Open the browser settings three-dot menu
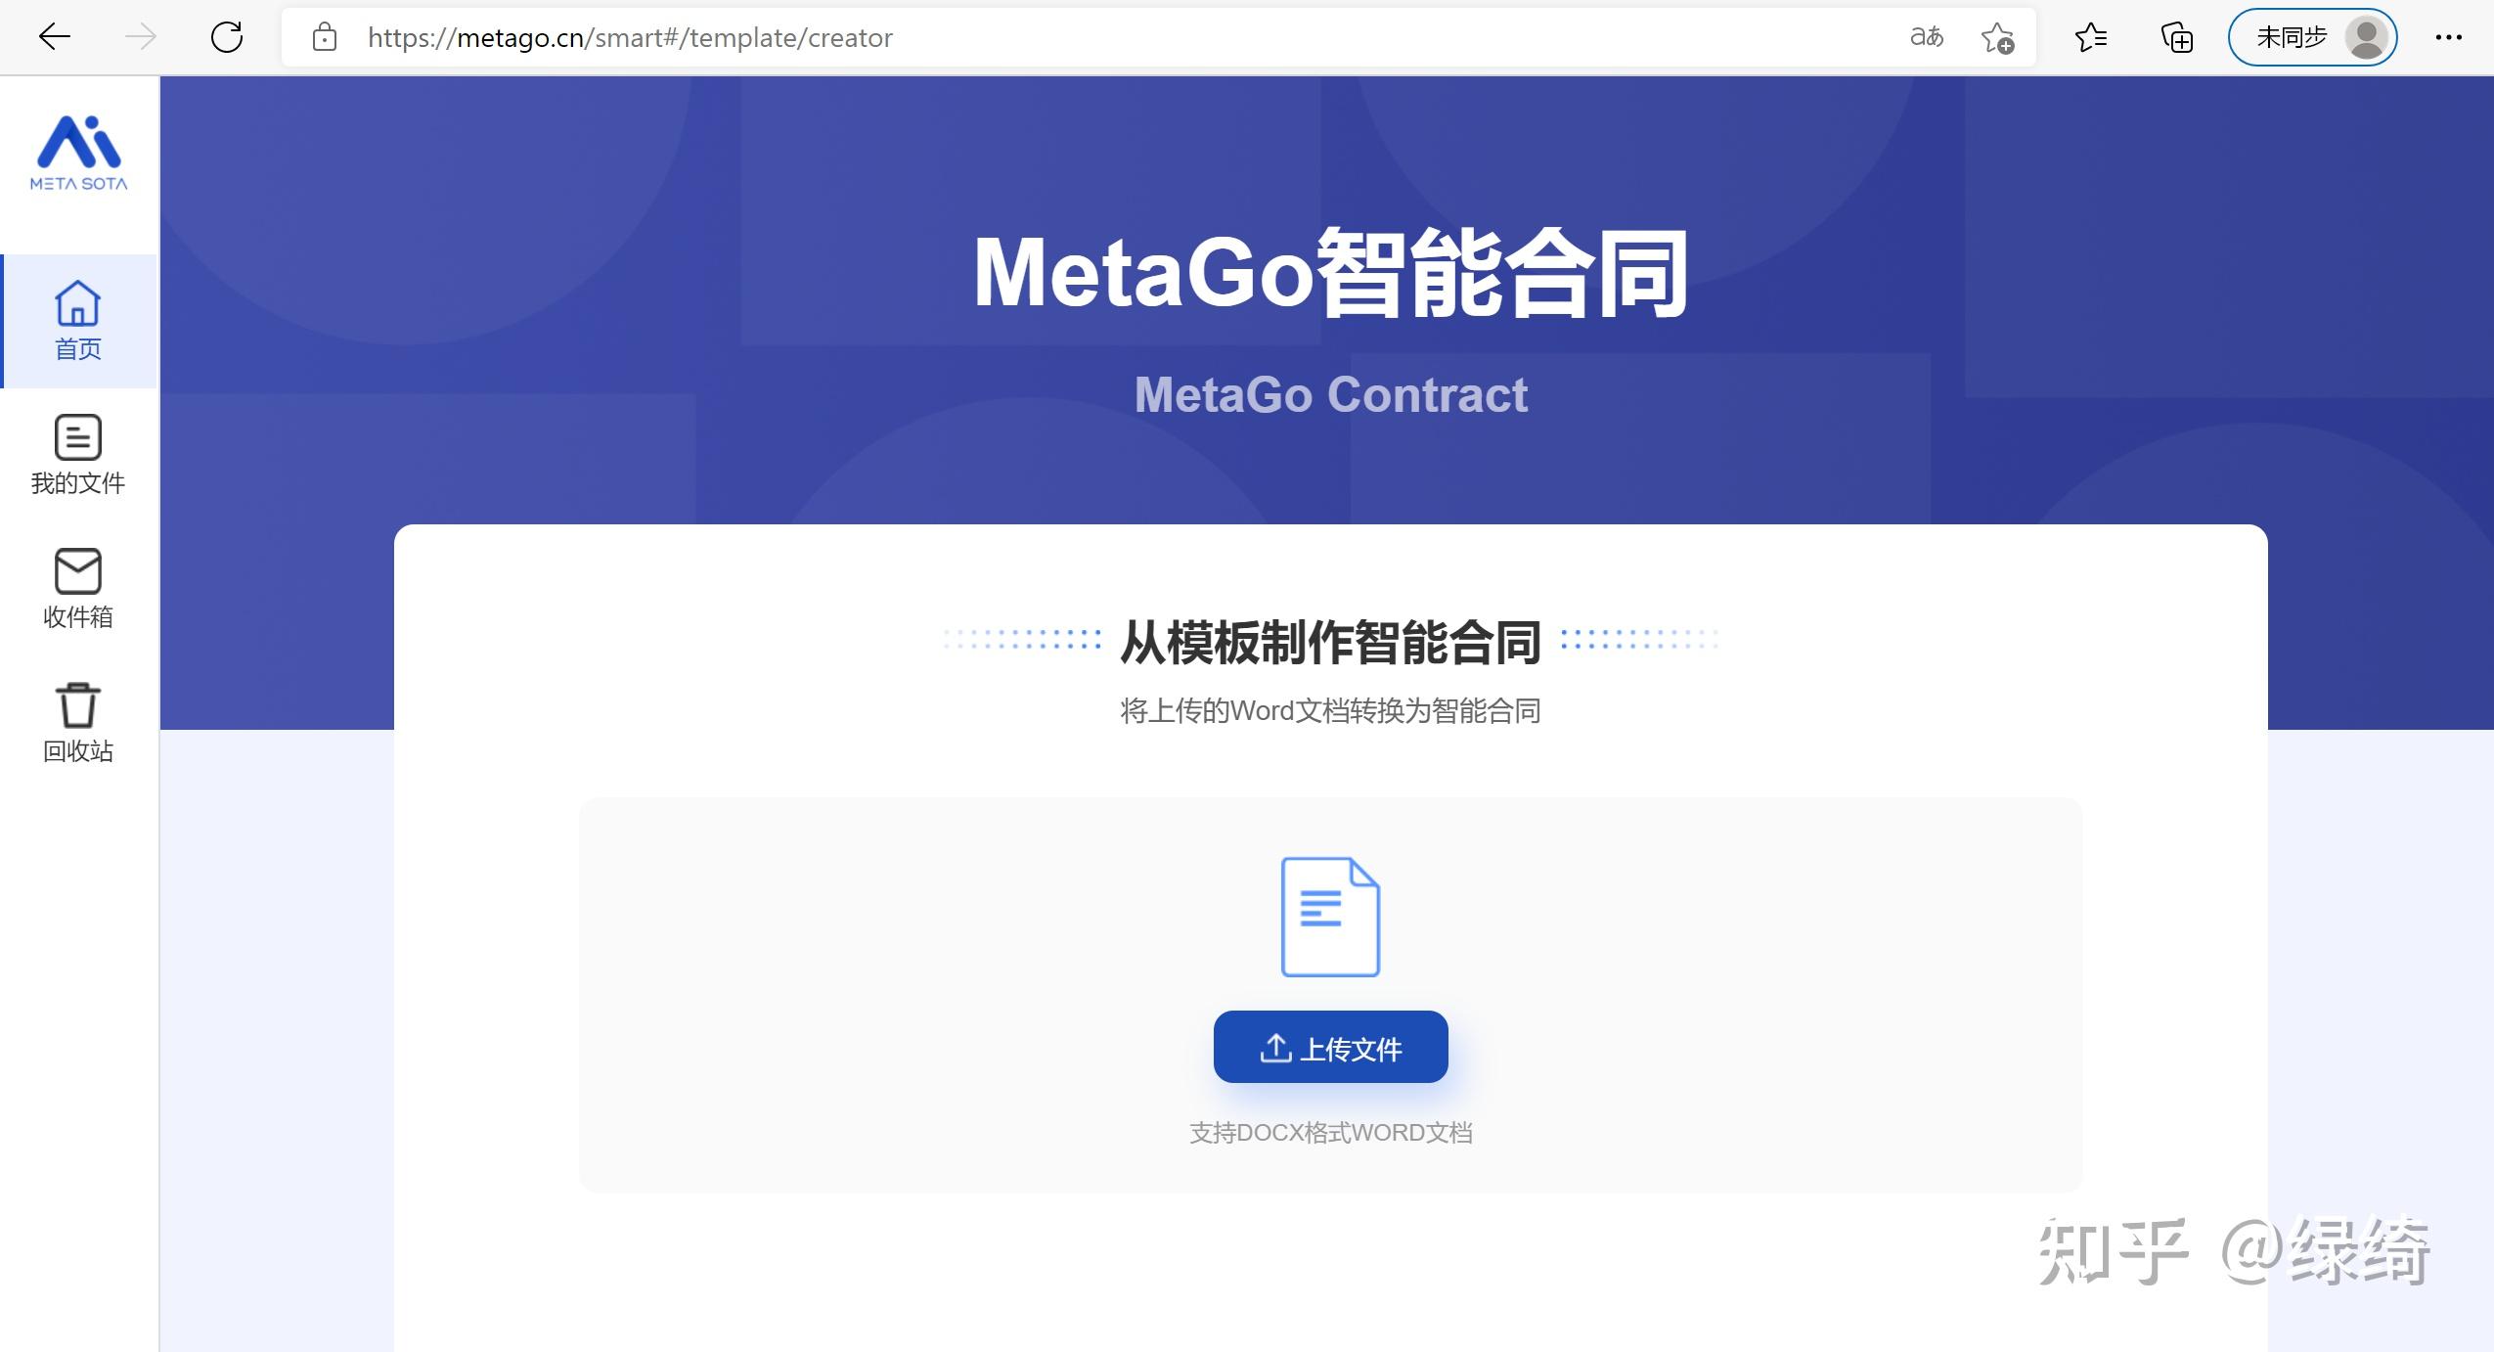2494x1352 pixels. point(2449,37)
